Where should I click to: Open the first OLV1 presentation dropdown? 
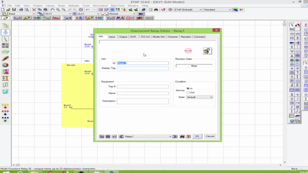pos(58,14)
